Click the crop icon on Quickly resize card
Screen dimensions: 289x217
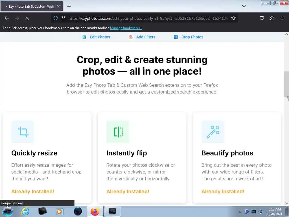coord(23,132)
